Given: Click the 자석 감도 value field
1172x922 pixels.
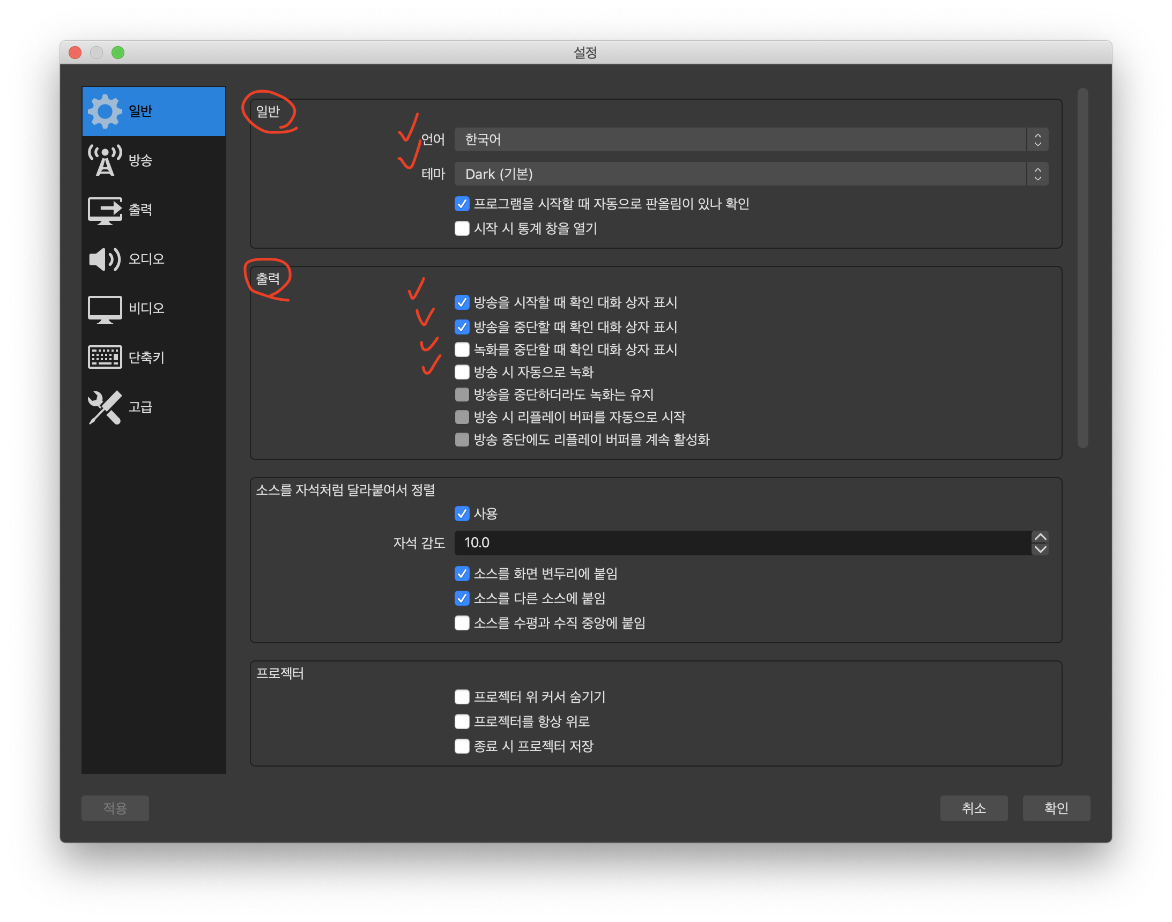Looking at the screenshot, I should [x=743, y=542].
